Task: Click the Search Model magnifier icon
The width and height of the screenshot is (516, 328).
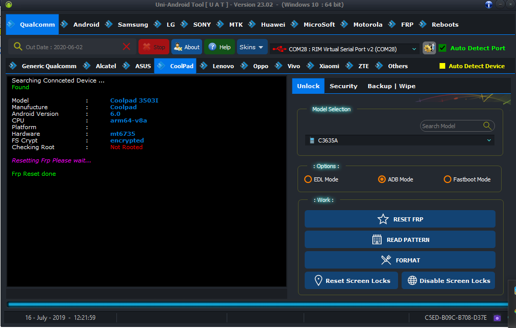Action: tap(487, 126)
